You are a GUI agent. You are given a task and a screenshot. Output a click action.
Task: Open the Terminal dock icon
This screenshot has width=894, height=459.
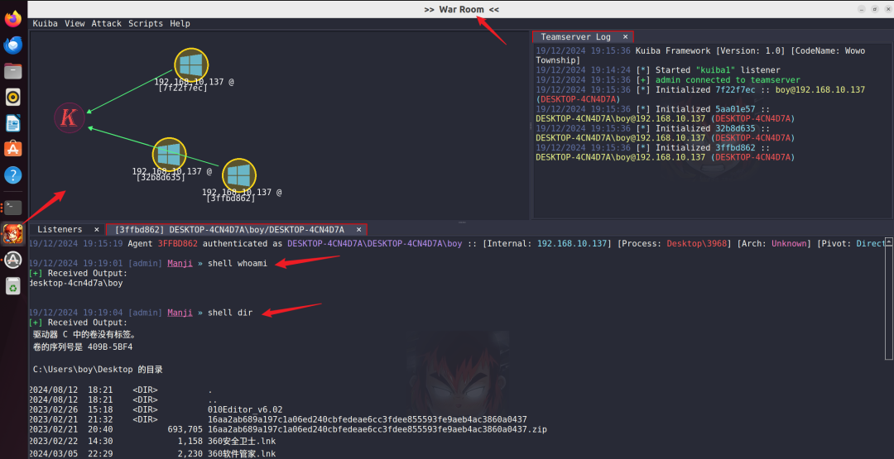click(13, 208)
